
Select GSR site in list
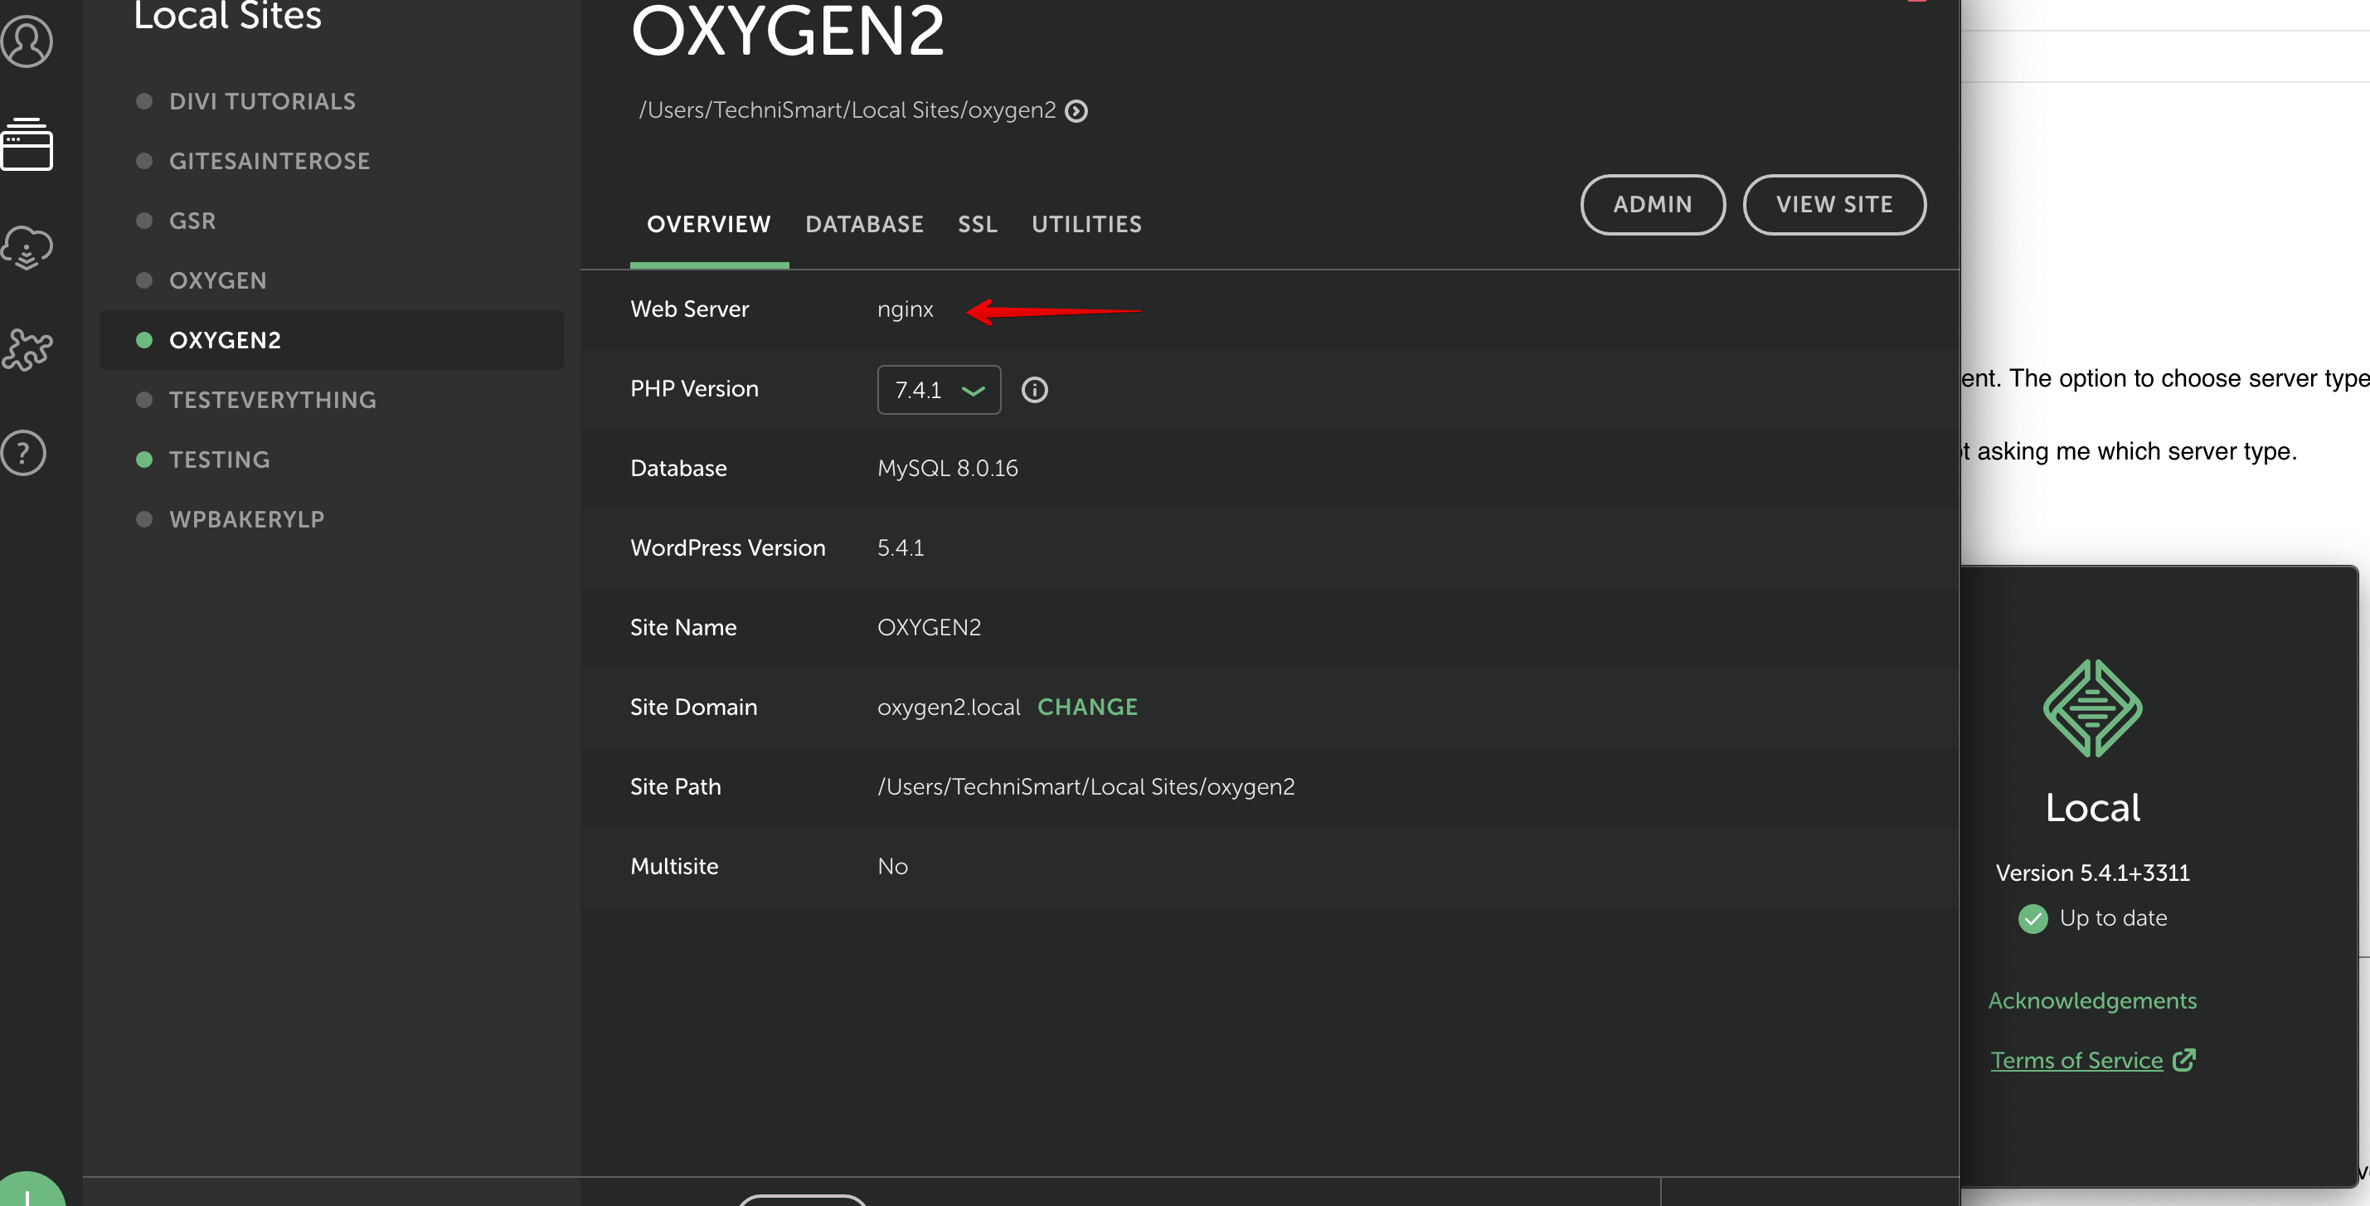click(331, 221)
